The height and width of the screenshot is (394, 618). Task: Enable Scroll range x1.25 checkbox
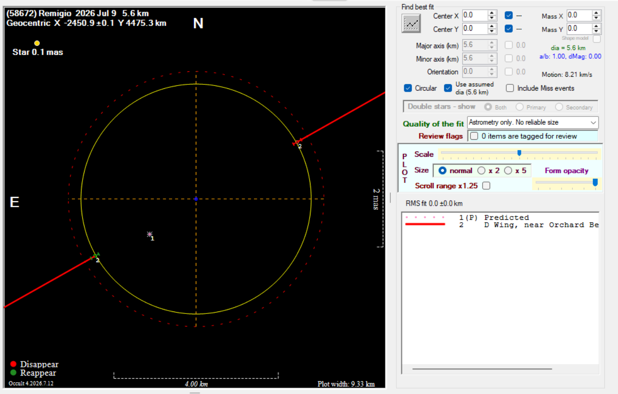coord(486,186)
